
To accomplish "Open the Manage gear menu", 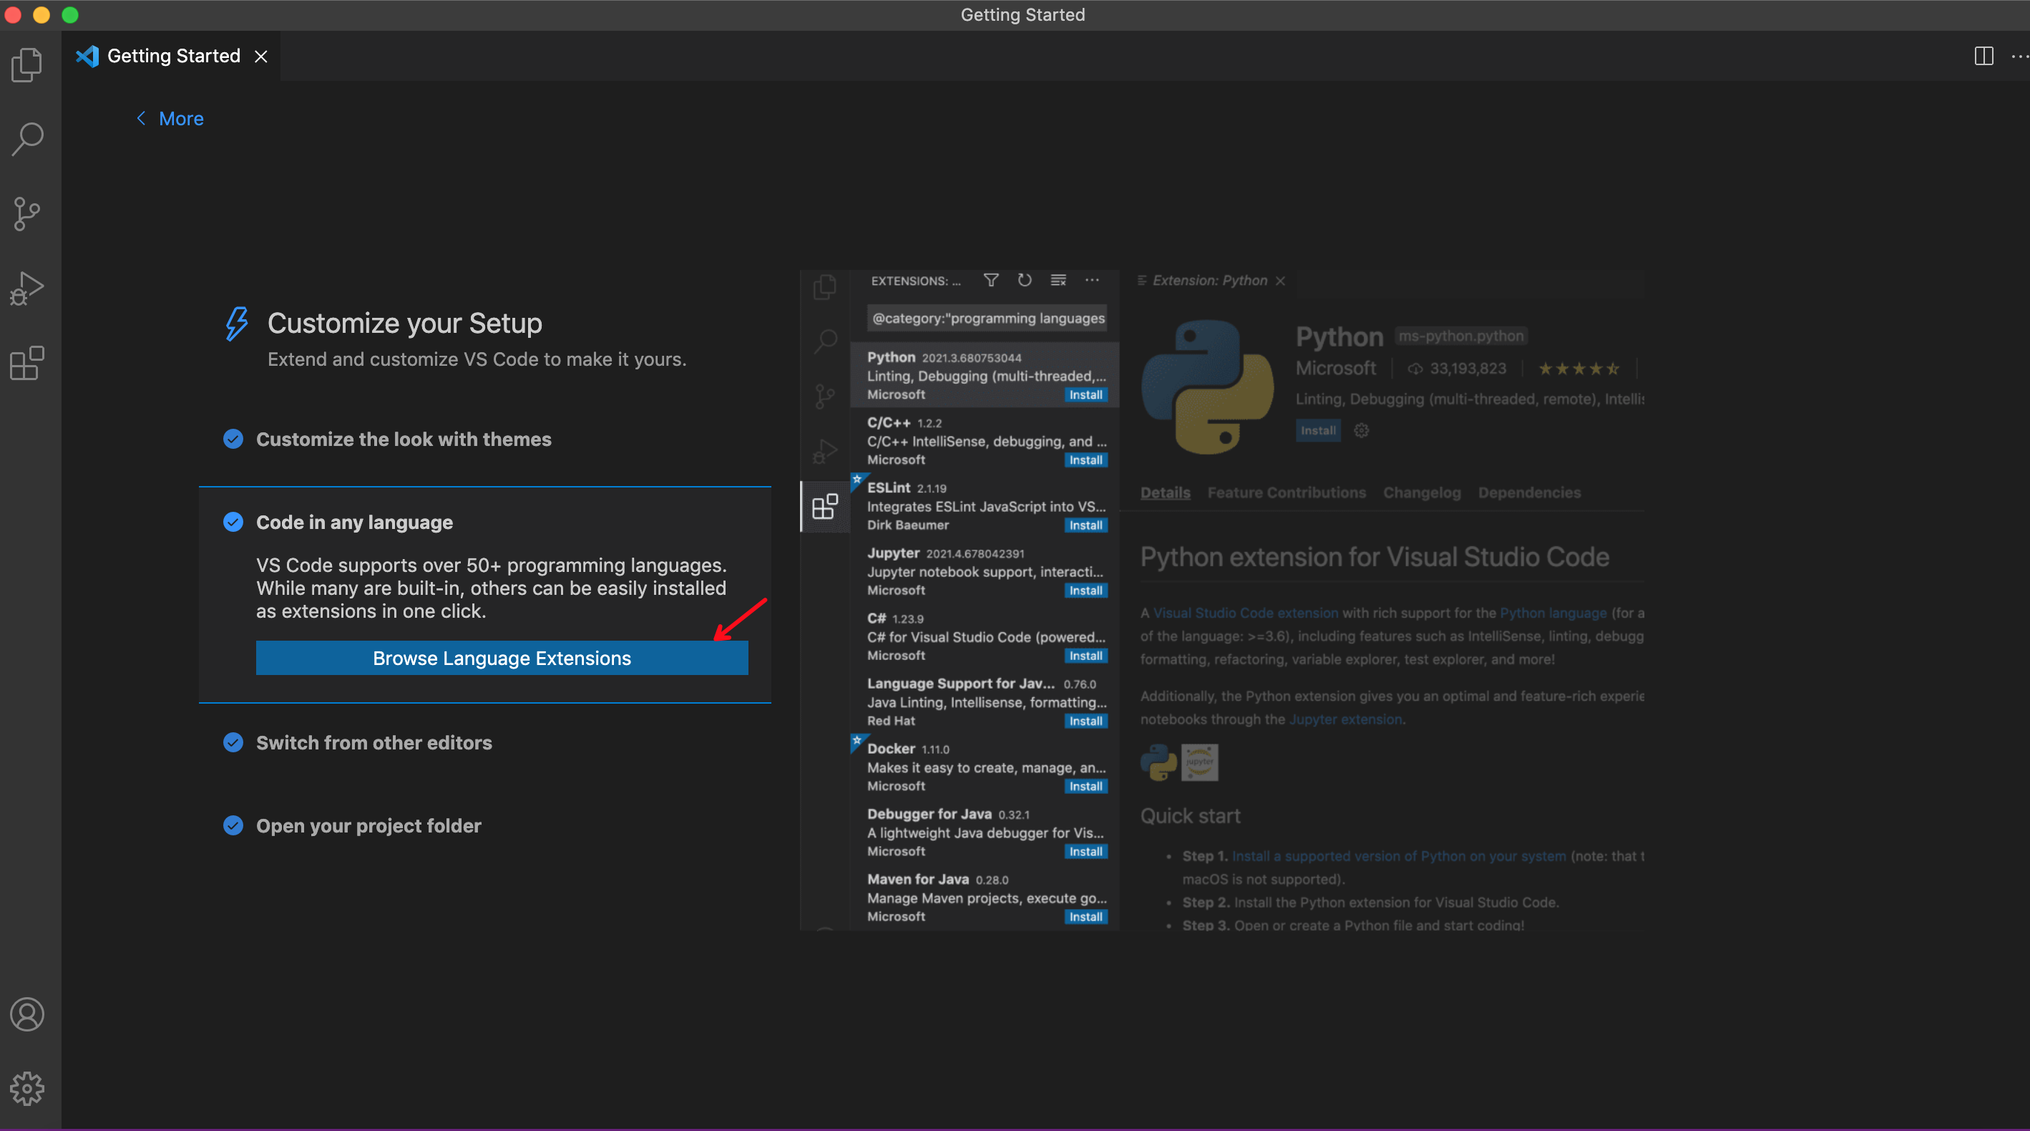I will tap(28, 1089).
